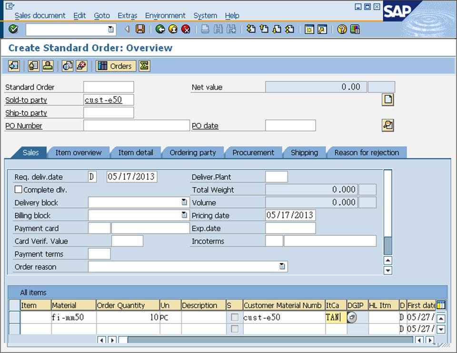Screen dimensions: 457x353
Task: Click the Display document flow icon
Action: click(x=14, y=66)
